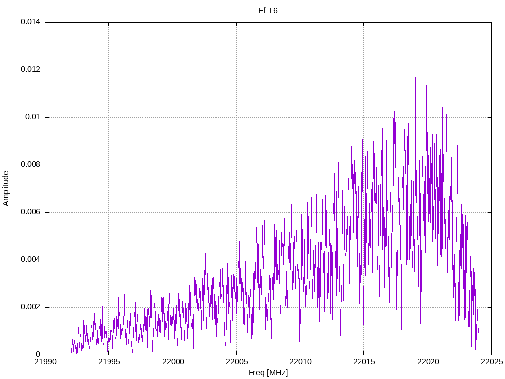The width and height of the screenshot is (505, 379).
Task: Click y-axis tick label 0.008
Action: click(31, 165)
